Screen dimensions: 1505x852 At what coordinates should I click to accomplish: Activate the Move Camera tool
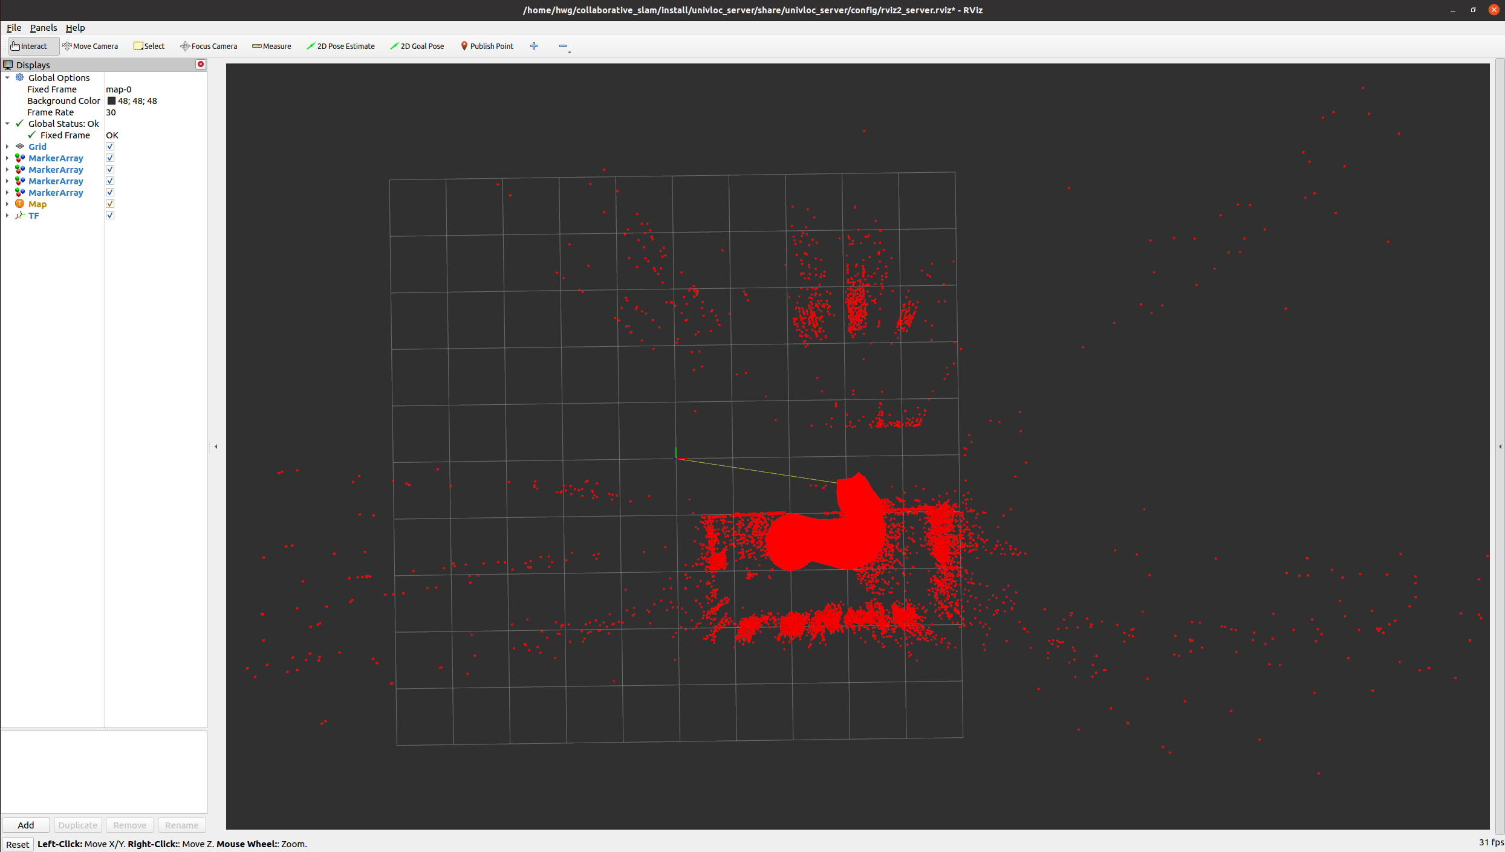91,46
